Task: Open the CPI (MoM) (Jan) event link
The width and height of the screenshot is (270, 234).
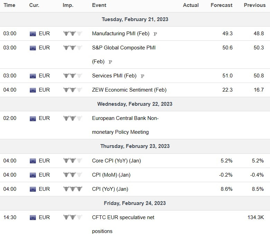Action: (111, 175)
